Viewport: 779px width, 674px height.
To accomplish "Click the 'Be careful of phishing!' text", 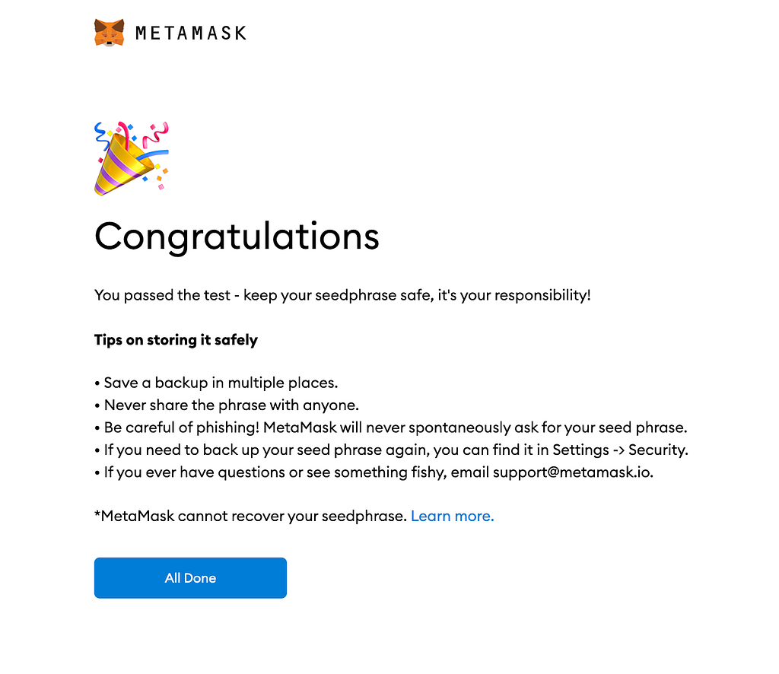I will (182, 428).
